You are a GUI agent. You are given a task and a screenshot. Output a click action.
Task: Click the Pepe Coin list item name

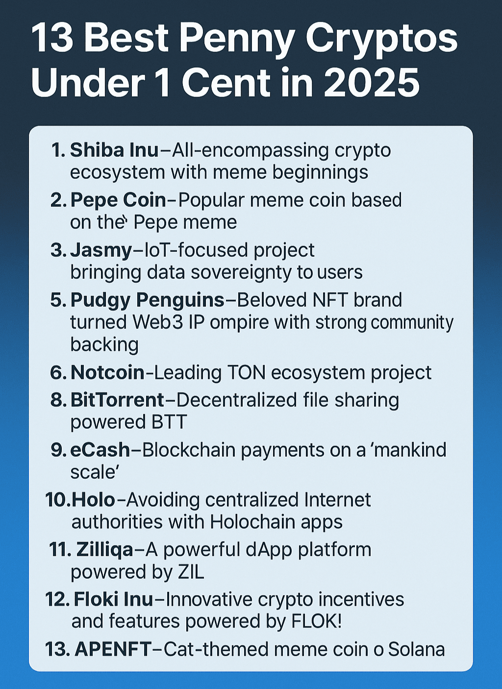[118, 200]
